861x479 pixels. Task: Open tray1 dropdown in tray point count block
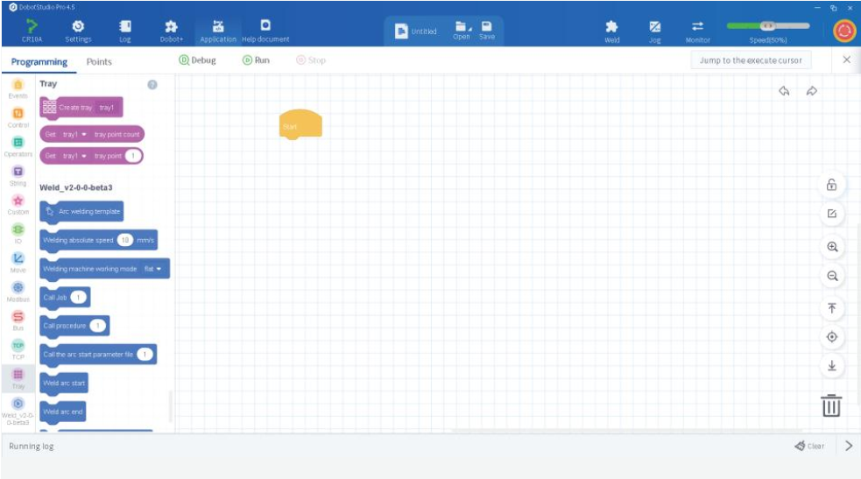(74, 135)
